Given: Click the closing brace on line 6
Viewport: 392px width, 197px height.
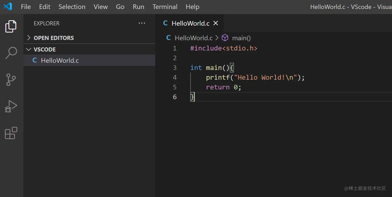Looking at the screenshot, I should [x=192, y=97].
